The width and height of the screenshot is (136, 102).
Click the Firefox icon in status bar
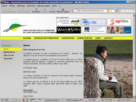24,100
